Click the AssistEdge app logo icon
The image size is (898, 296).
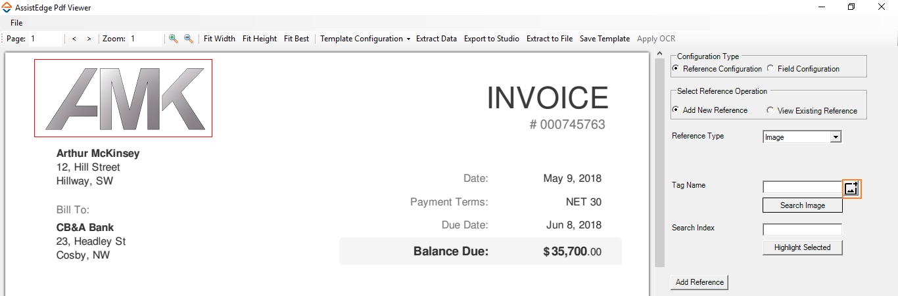(7, 7)
